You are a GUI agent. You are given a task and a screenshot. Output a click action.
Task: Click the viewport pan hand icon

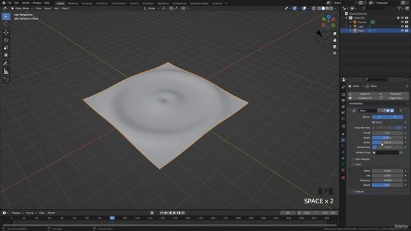pyautogui.click(x=335, y=40)
